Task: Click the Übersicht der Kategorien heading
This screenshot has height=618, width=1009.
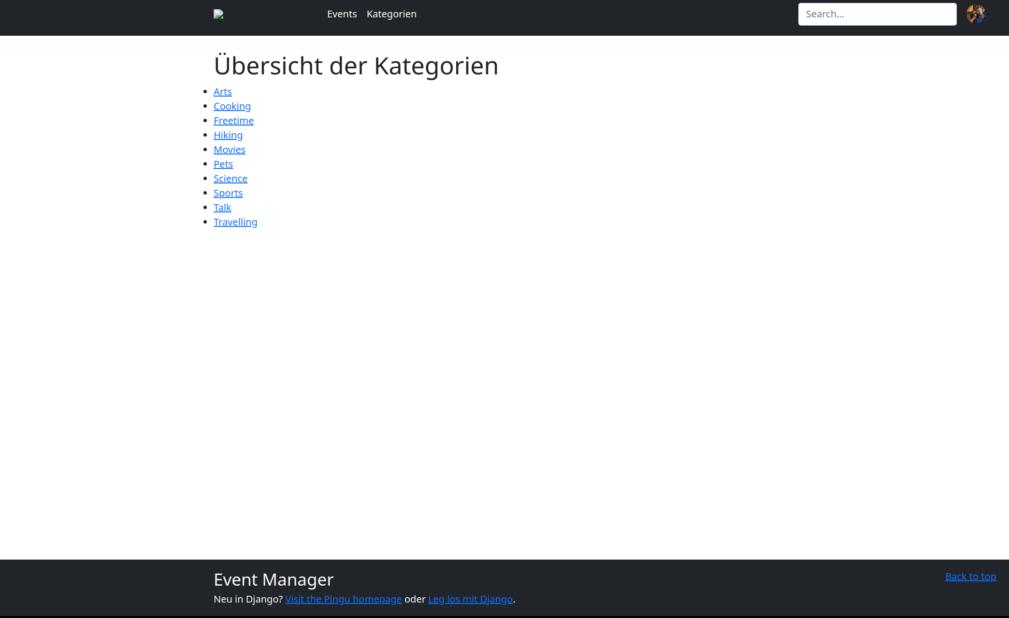Action: click(356, 66)
